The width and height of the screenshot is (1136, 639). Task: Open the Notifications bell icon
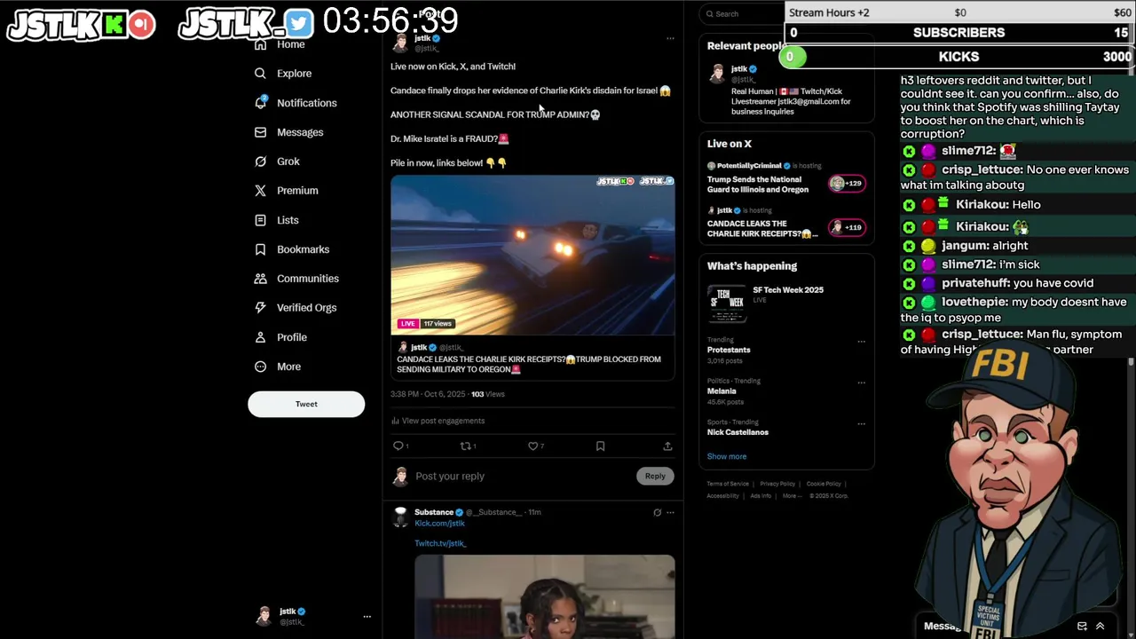tap(260, 103)
